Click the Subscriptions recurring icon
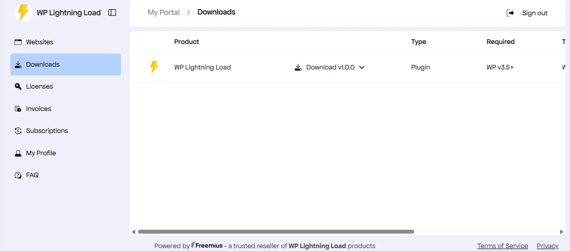The height and width of the screenshot is (251, 570). pos(18,131)
